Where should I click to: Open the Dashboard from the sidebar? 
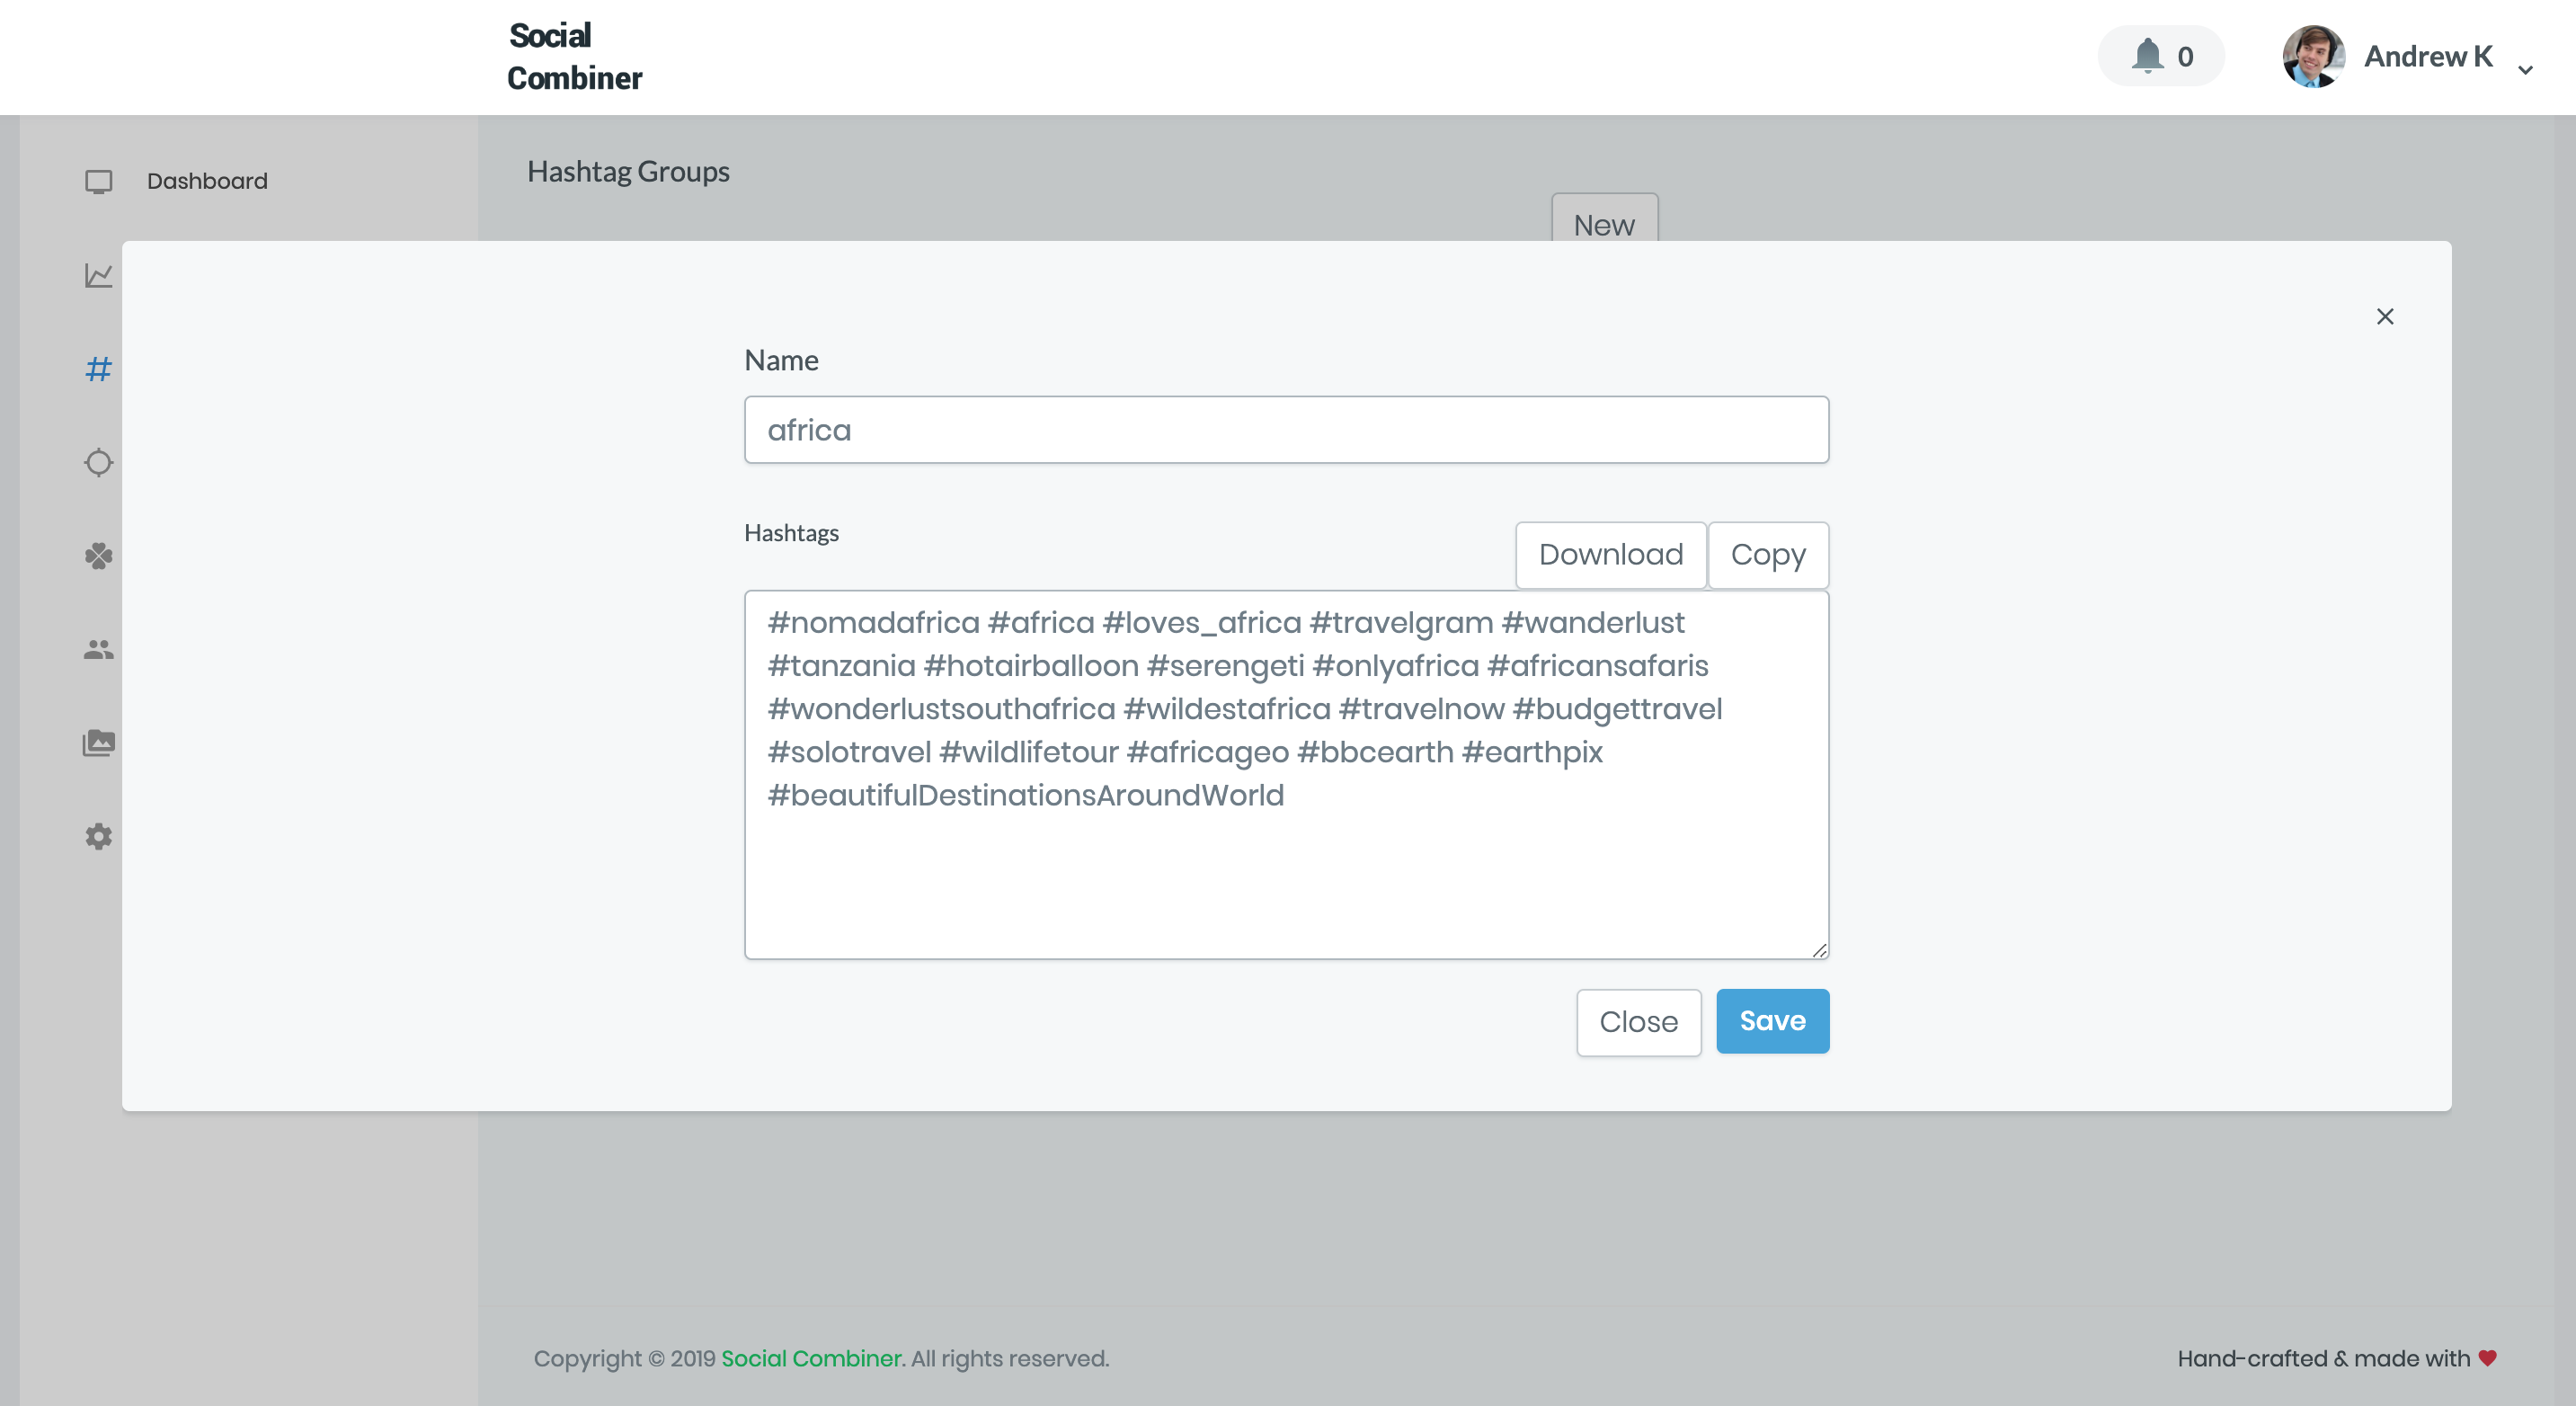[206, 181]
